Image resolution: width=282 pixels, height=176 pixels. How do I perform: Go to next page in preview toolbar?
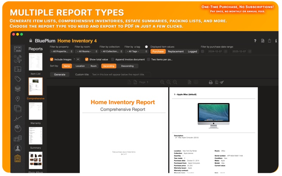click(x=135, y=82)
